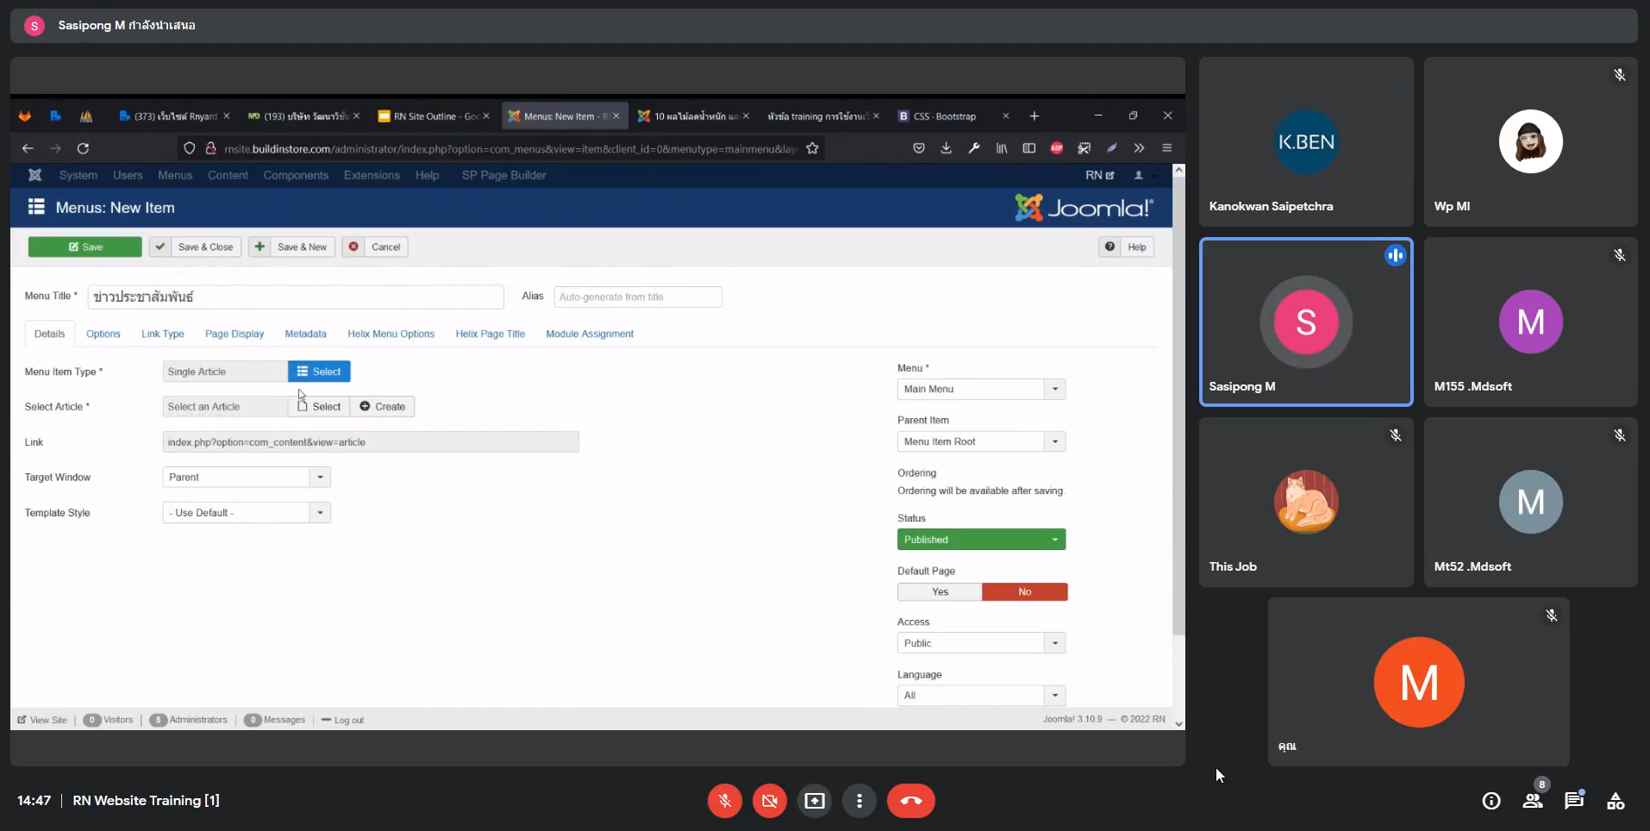The width and height of the screenshot is (1650, 831).
Task: Open the Parent Item dropdown
Action: (981, 441)
